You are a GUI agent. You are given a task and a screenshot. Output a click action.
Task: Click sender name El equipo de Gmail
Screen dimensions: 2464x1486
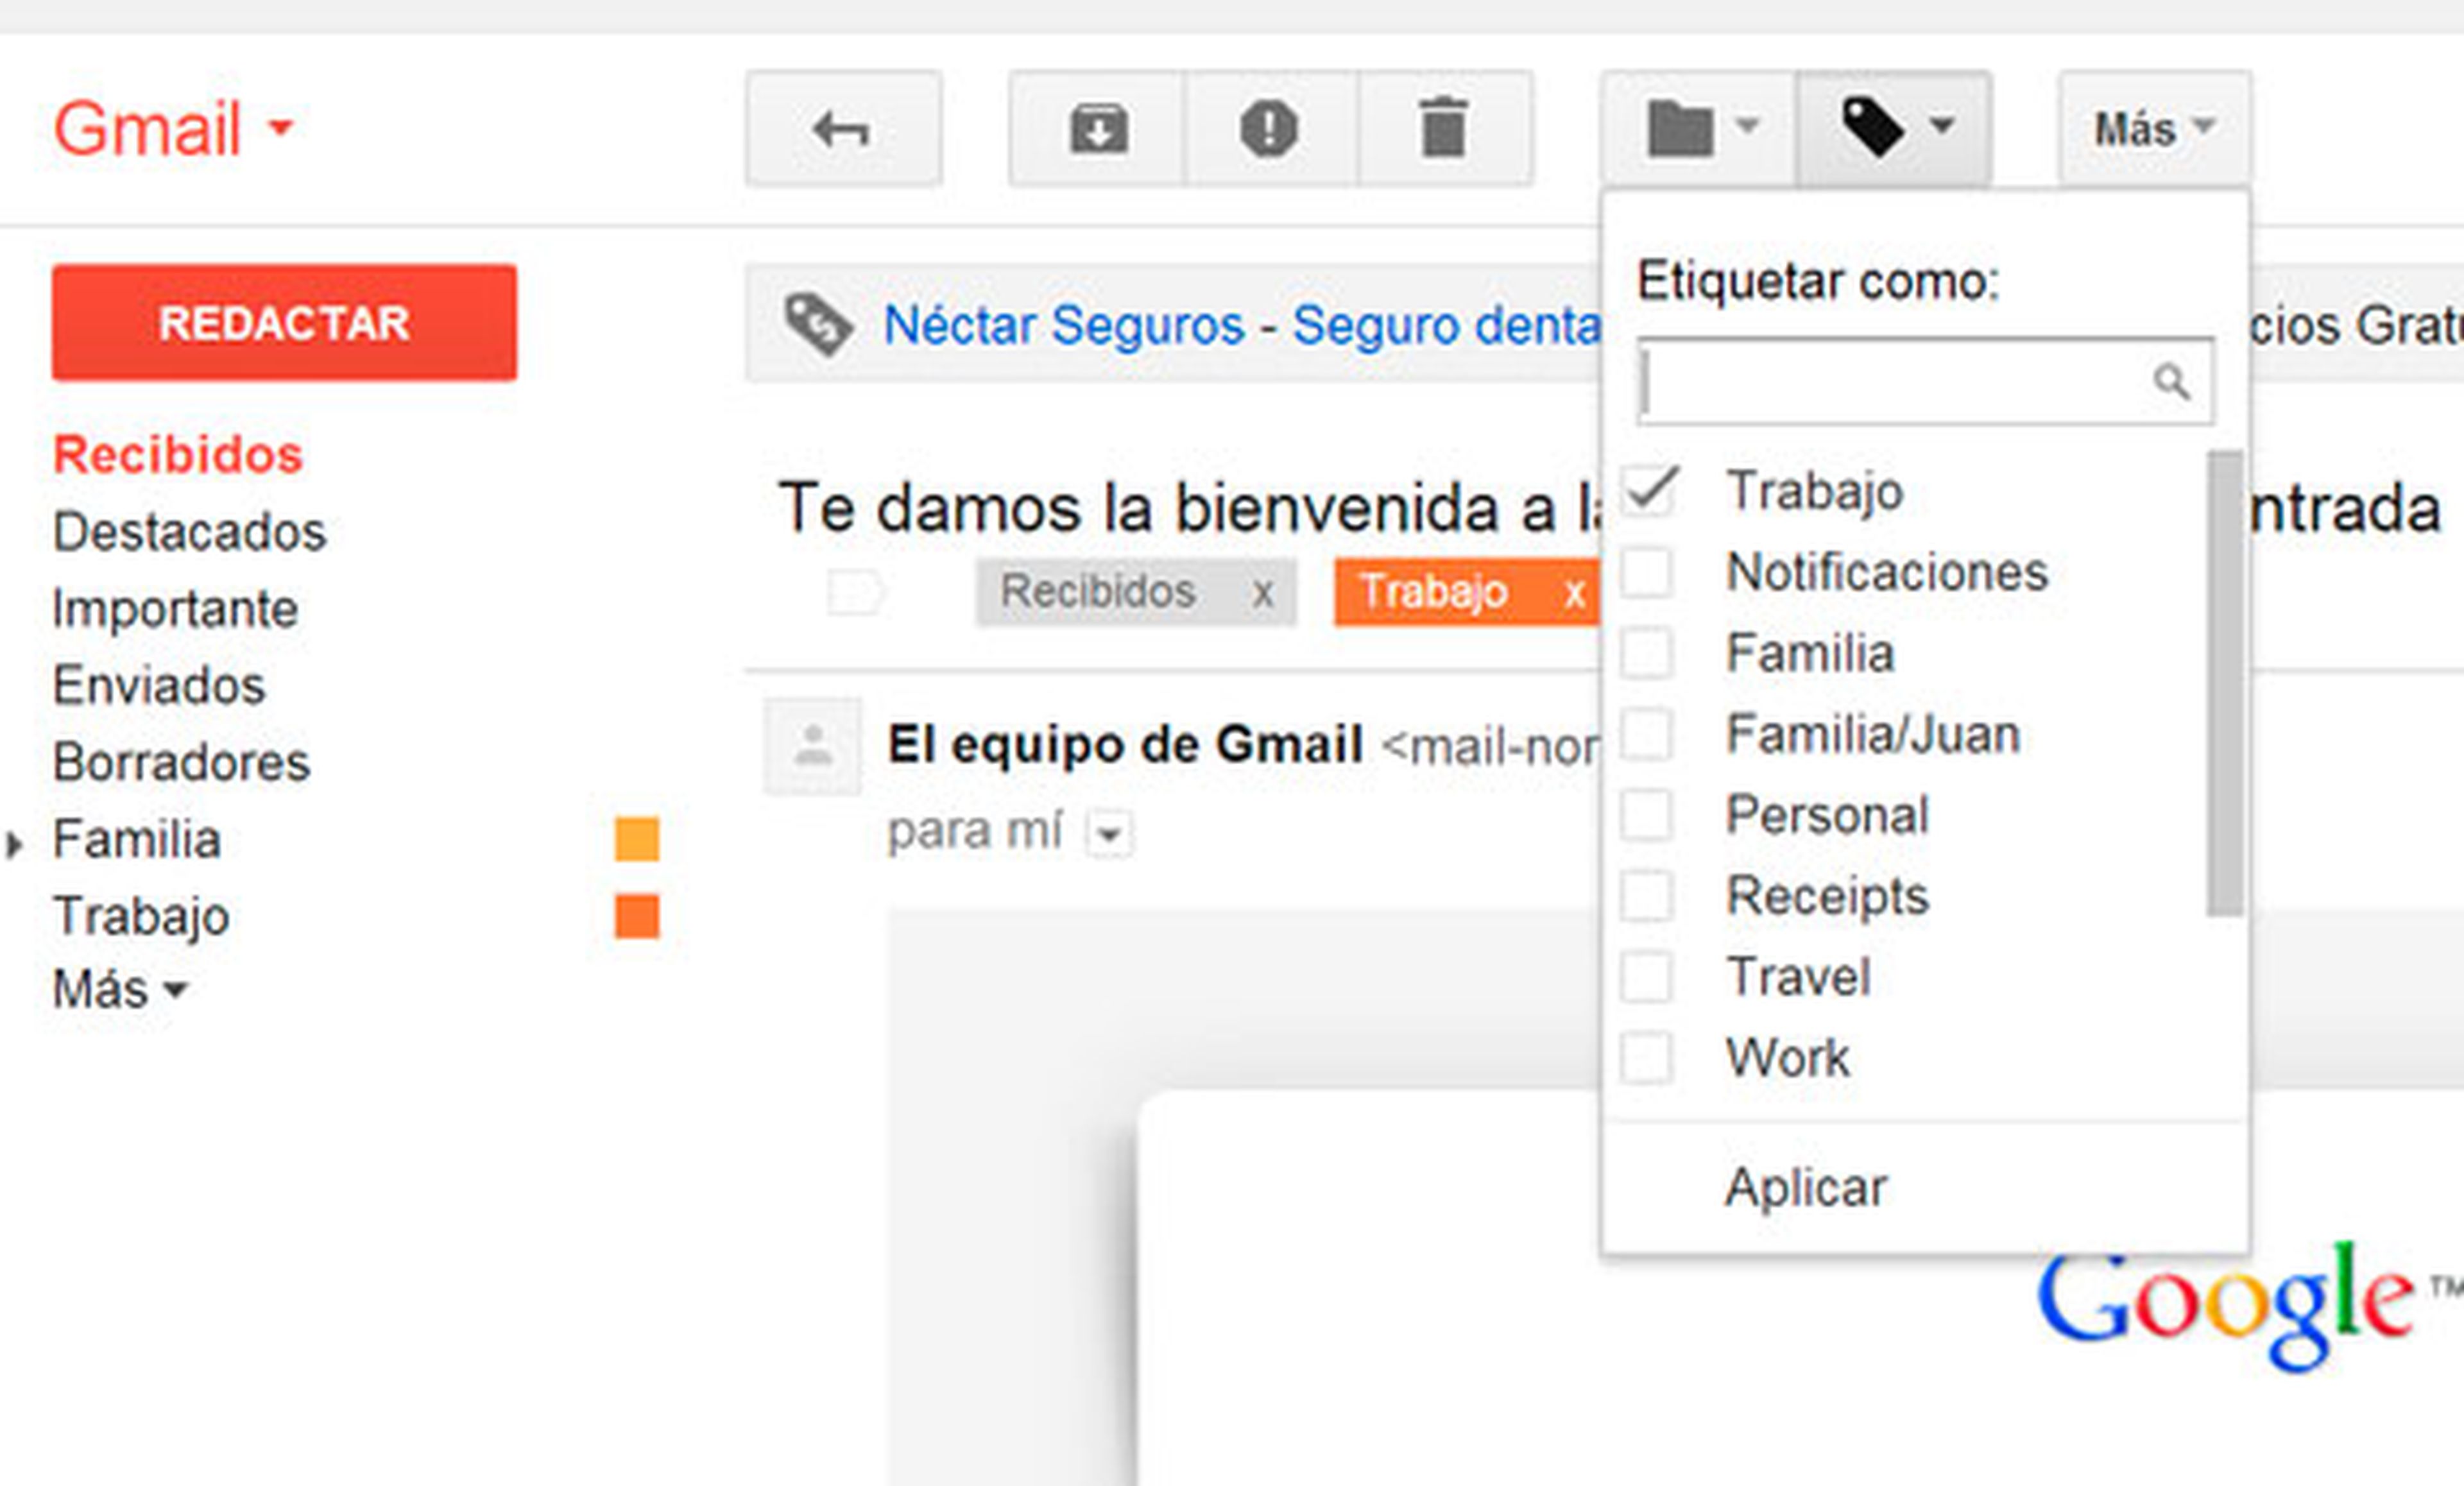coord(1126,745)
